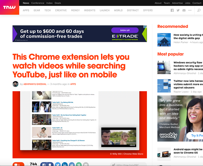Click the Weebly advertisement image

tap(180, 118)
